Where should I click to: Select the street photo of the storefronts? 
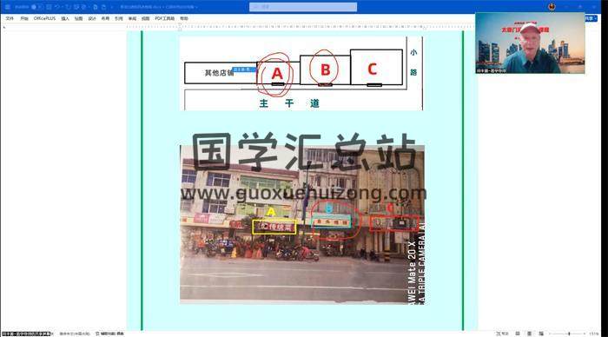coord(302,225)
